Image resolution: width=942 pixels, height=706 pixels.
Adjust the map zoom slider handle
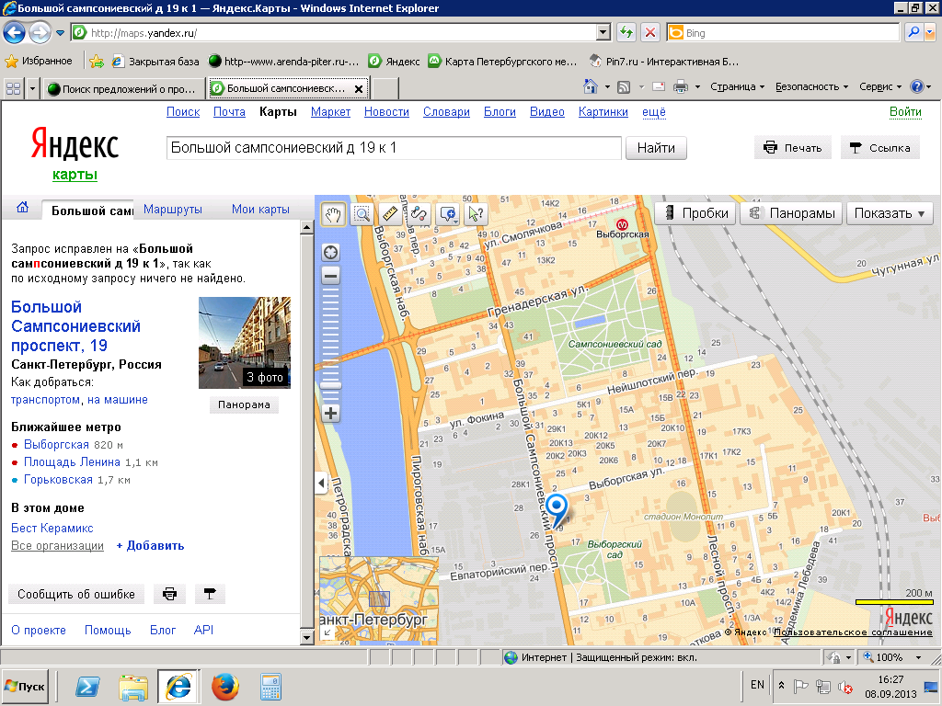(330, 384)
